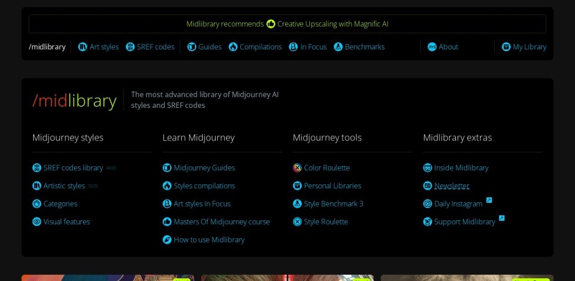
Task: Click the Categories tag icon
Action: (x=37, y=204)
